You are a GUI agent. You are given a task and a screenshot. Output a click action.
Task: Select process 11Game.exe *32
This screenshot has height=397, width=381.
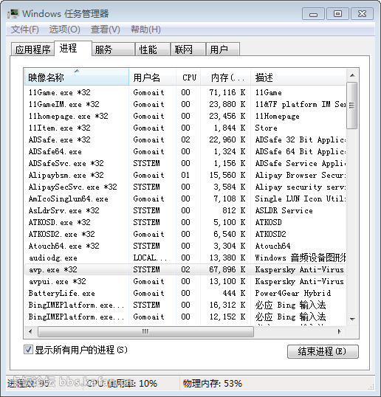[x=185, y=92]
